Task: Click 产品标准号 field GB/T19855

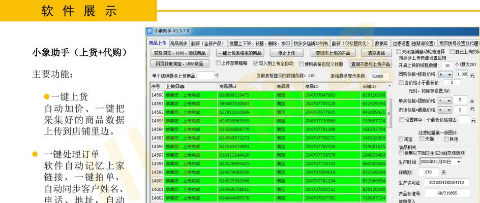Action: [447, 193]
